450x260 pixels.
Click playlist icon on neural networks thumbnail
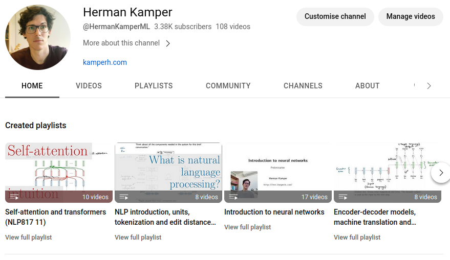point(233,197)
